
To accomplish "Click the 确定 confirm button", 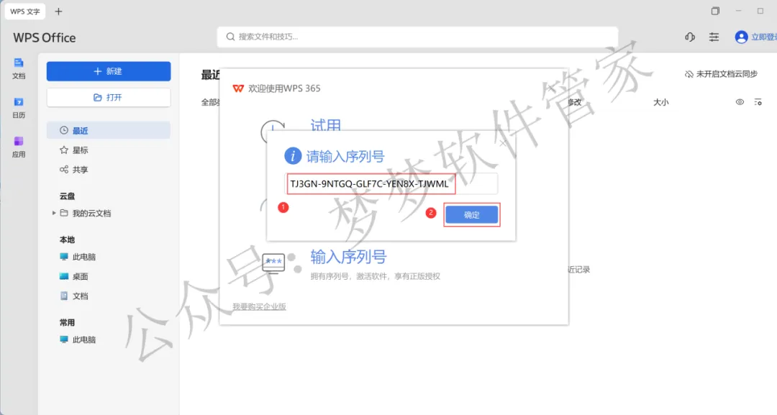I will pyautogui.click(x=472, y=215).
